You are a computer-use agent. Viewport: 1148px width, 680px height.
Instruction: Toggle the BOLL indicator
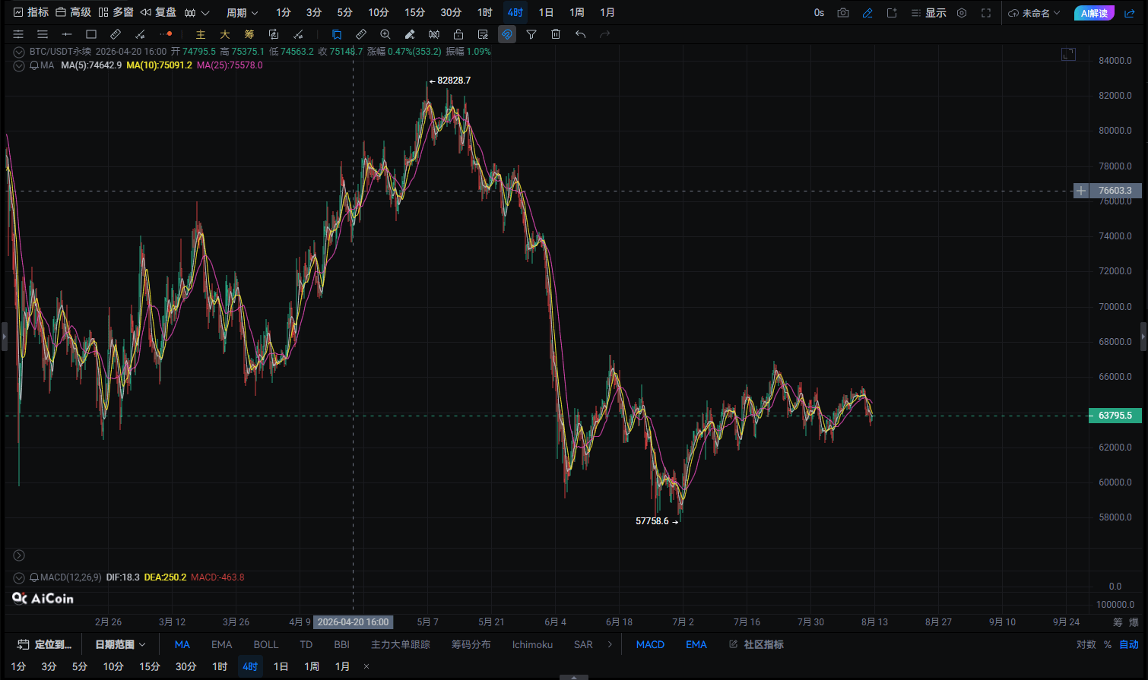pos(266,644)
